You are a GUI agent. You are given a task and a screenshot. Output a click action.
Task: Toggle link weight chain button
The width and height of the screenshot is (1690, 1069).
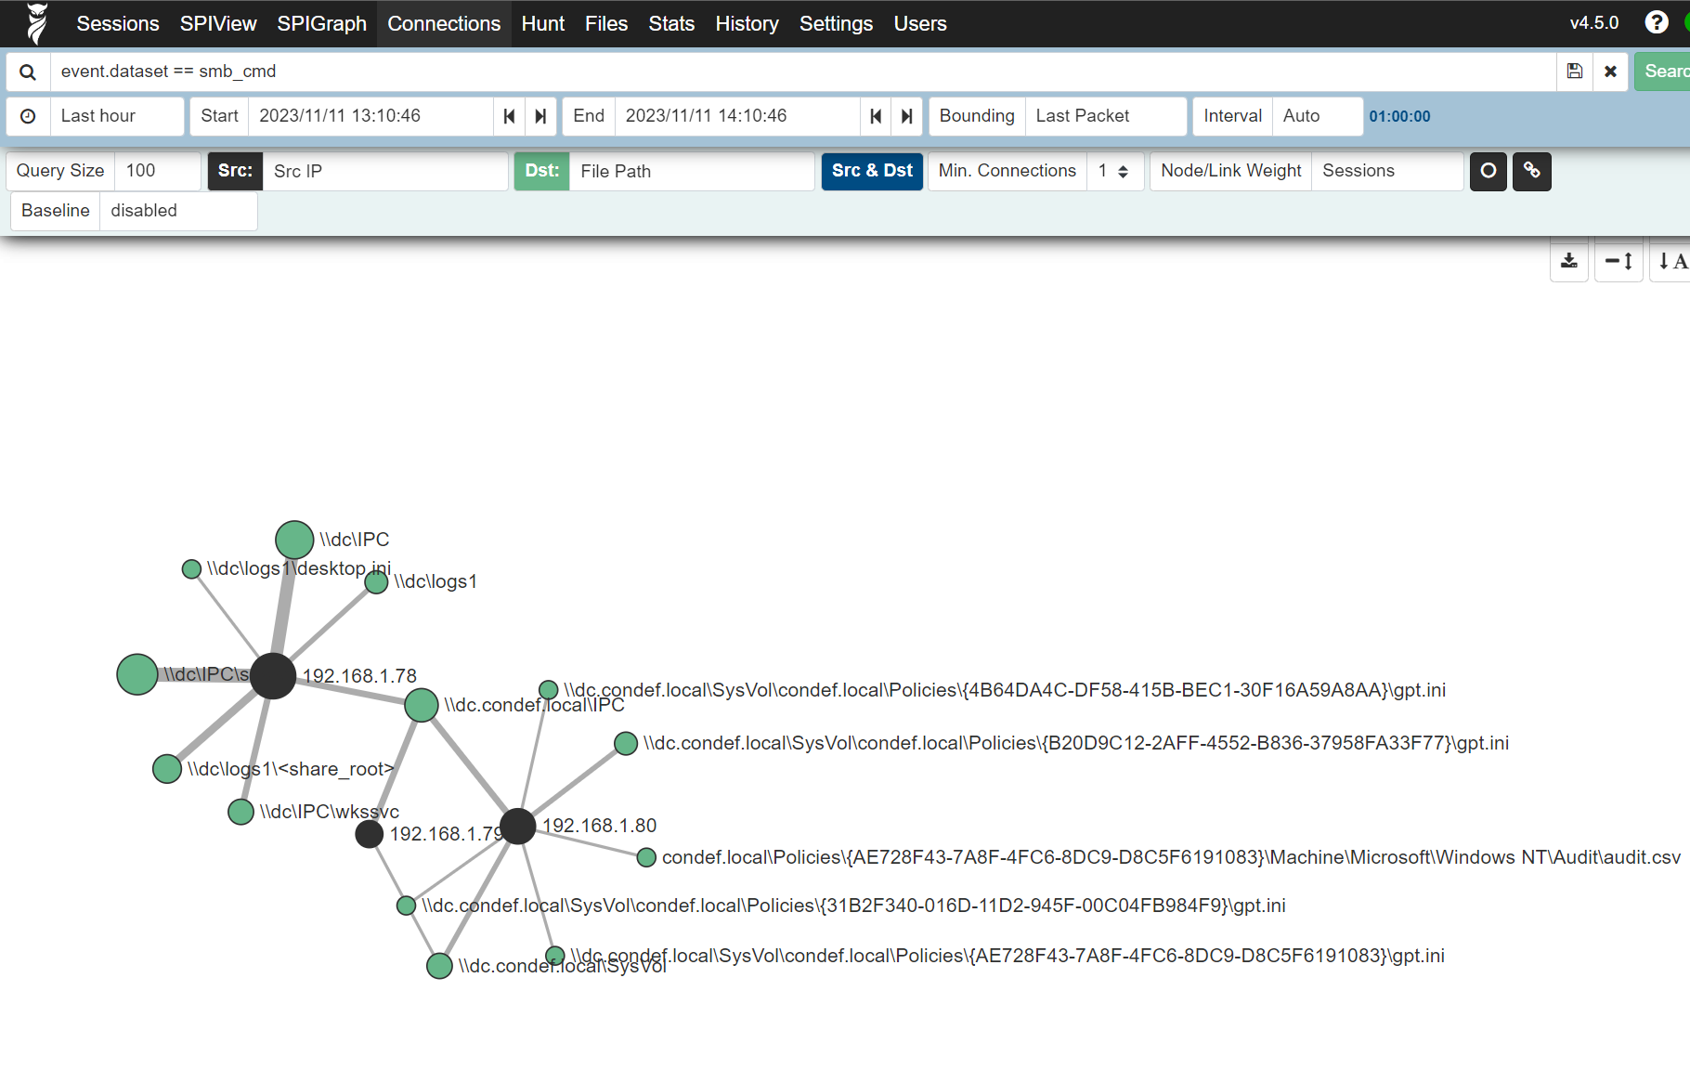(1532, 171)
